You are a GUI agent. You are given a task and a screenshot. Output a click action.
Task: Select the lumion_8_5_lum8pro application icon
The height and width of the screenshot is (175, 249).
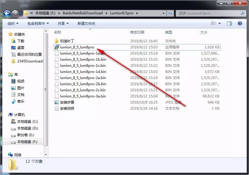[x=57, y=47]
